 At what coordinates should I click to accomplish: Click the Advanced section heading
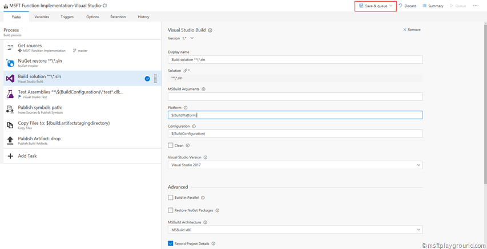[178, 187]
